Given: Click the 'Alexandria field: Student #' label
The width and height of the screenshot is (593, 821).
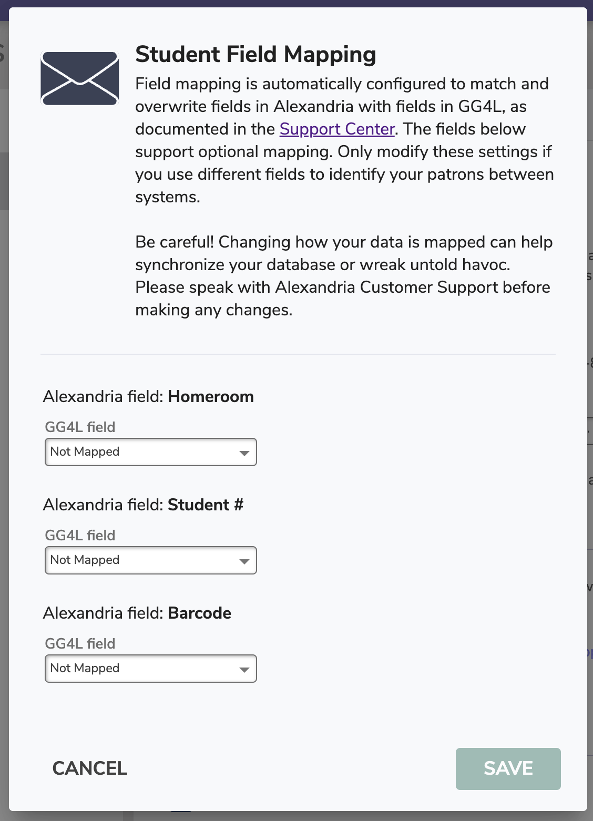Looking at the screenshot, I should point(143,505).
